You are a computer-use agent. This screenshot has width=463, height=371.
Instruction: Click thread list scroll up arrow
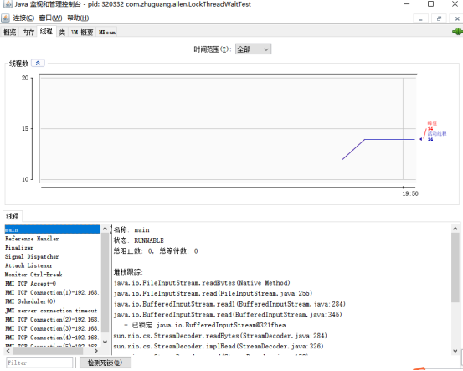tap(105, 229)
